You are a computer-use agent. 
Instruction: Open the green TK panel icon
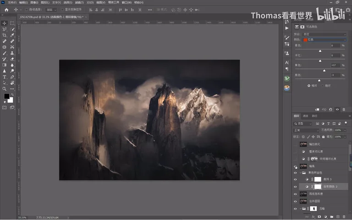286,78
